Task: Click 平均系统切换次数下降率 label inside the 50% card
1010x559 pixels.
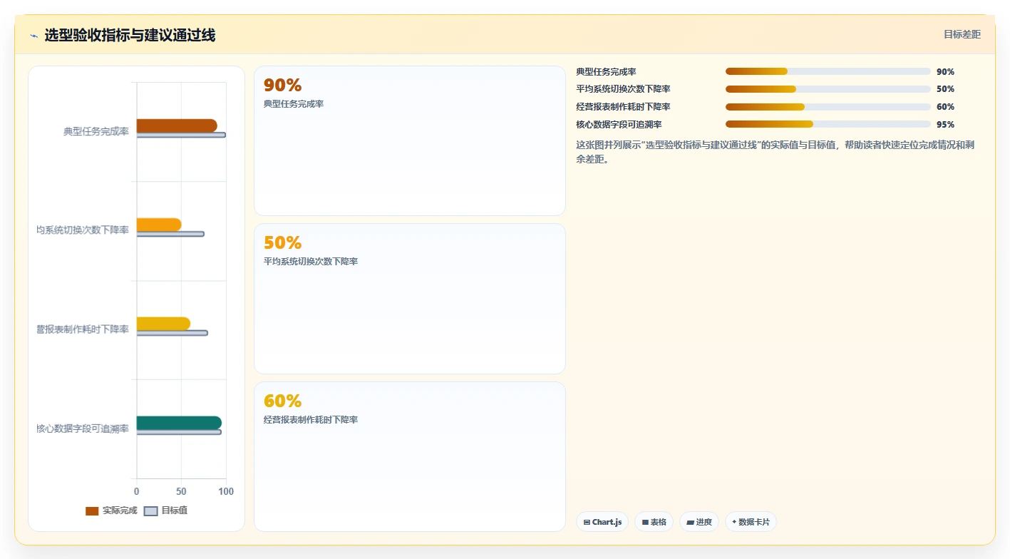Action: (311, 262)
